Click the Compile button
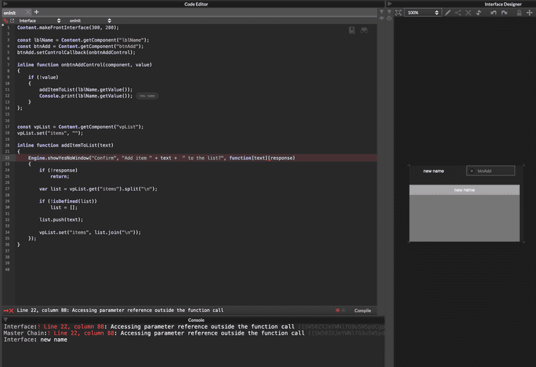536x367 pixels. (x=363, y=311)
